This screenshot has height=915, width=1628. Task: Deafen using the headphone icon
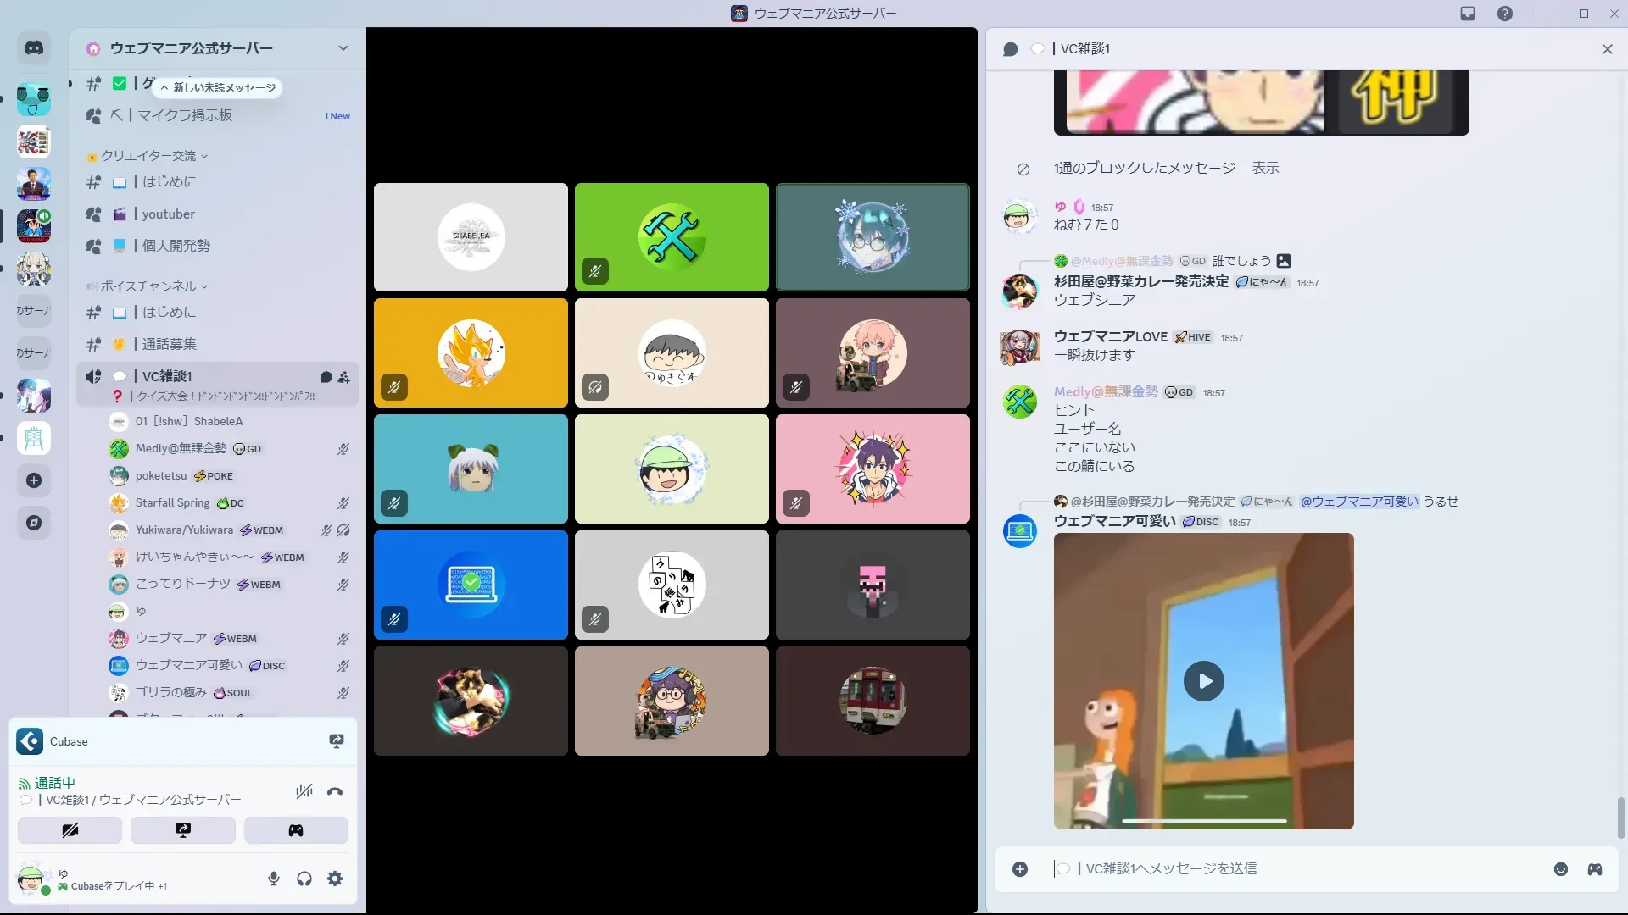click(x=304, y=879)
